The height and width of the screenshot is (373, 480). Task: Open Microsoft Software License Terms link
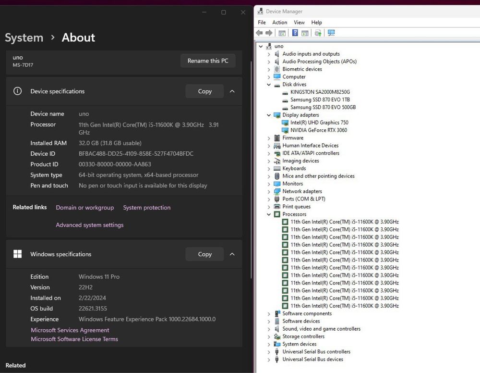click(74, 339)
